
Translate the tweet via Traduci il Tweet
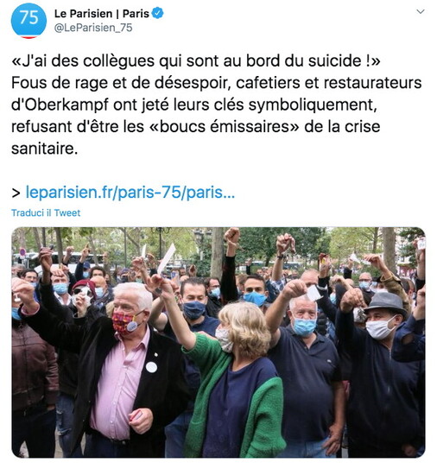pyautogui.click(x=46, y=213)
